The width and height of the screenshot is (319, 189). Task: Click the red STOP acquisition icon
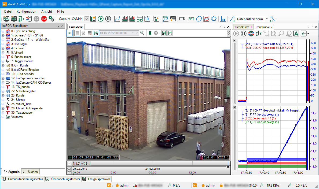[x=44, y=19]
